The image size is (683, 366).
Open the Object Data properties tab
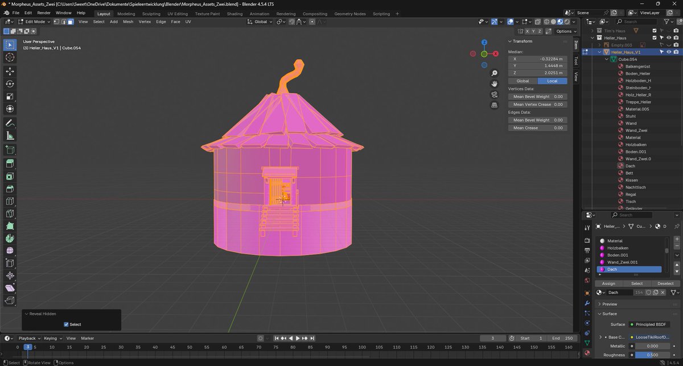tap(587, 342)
